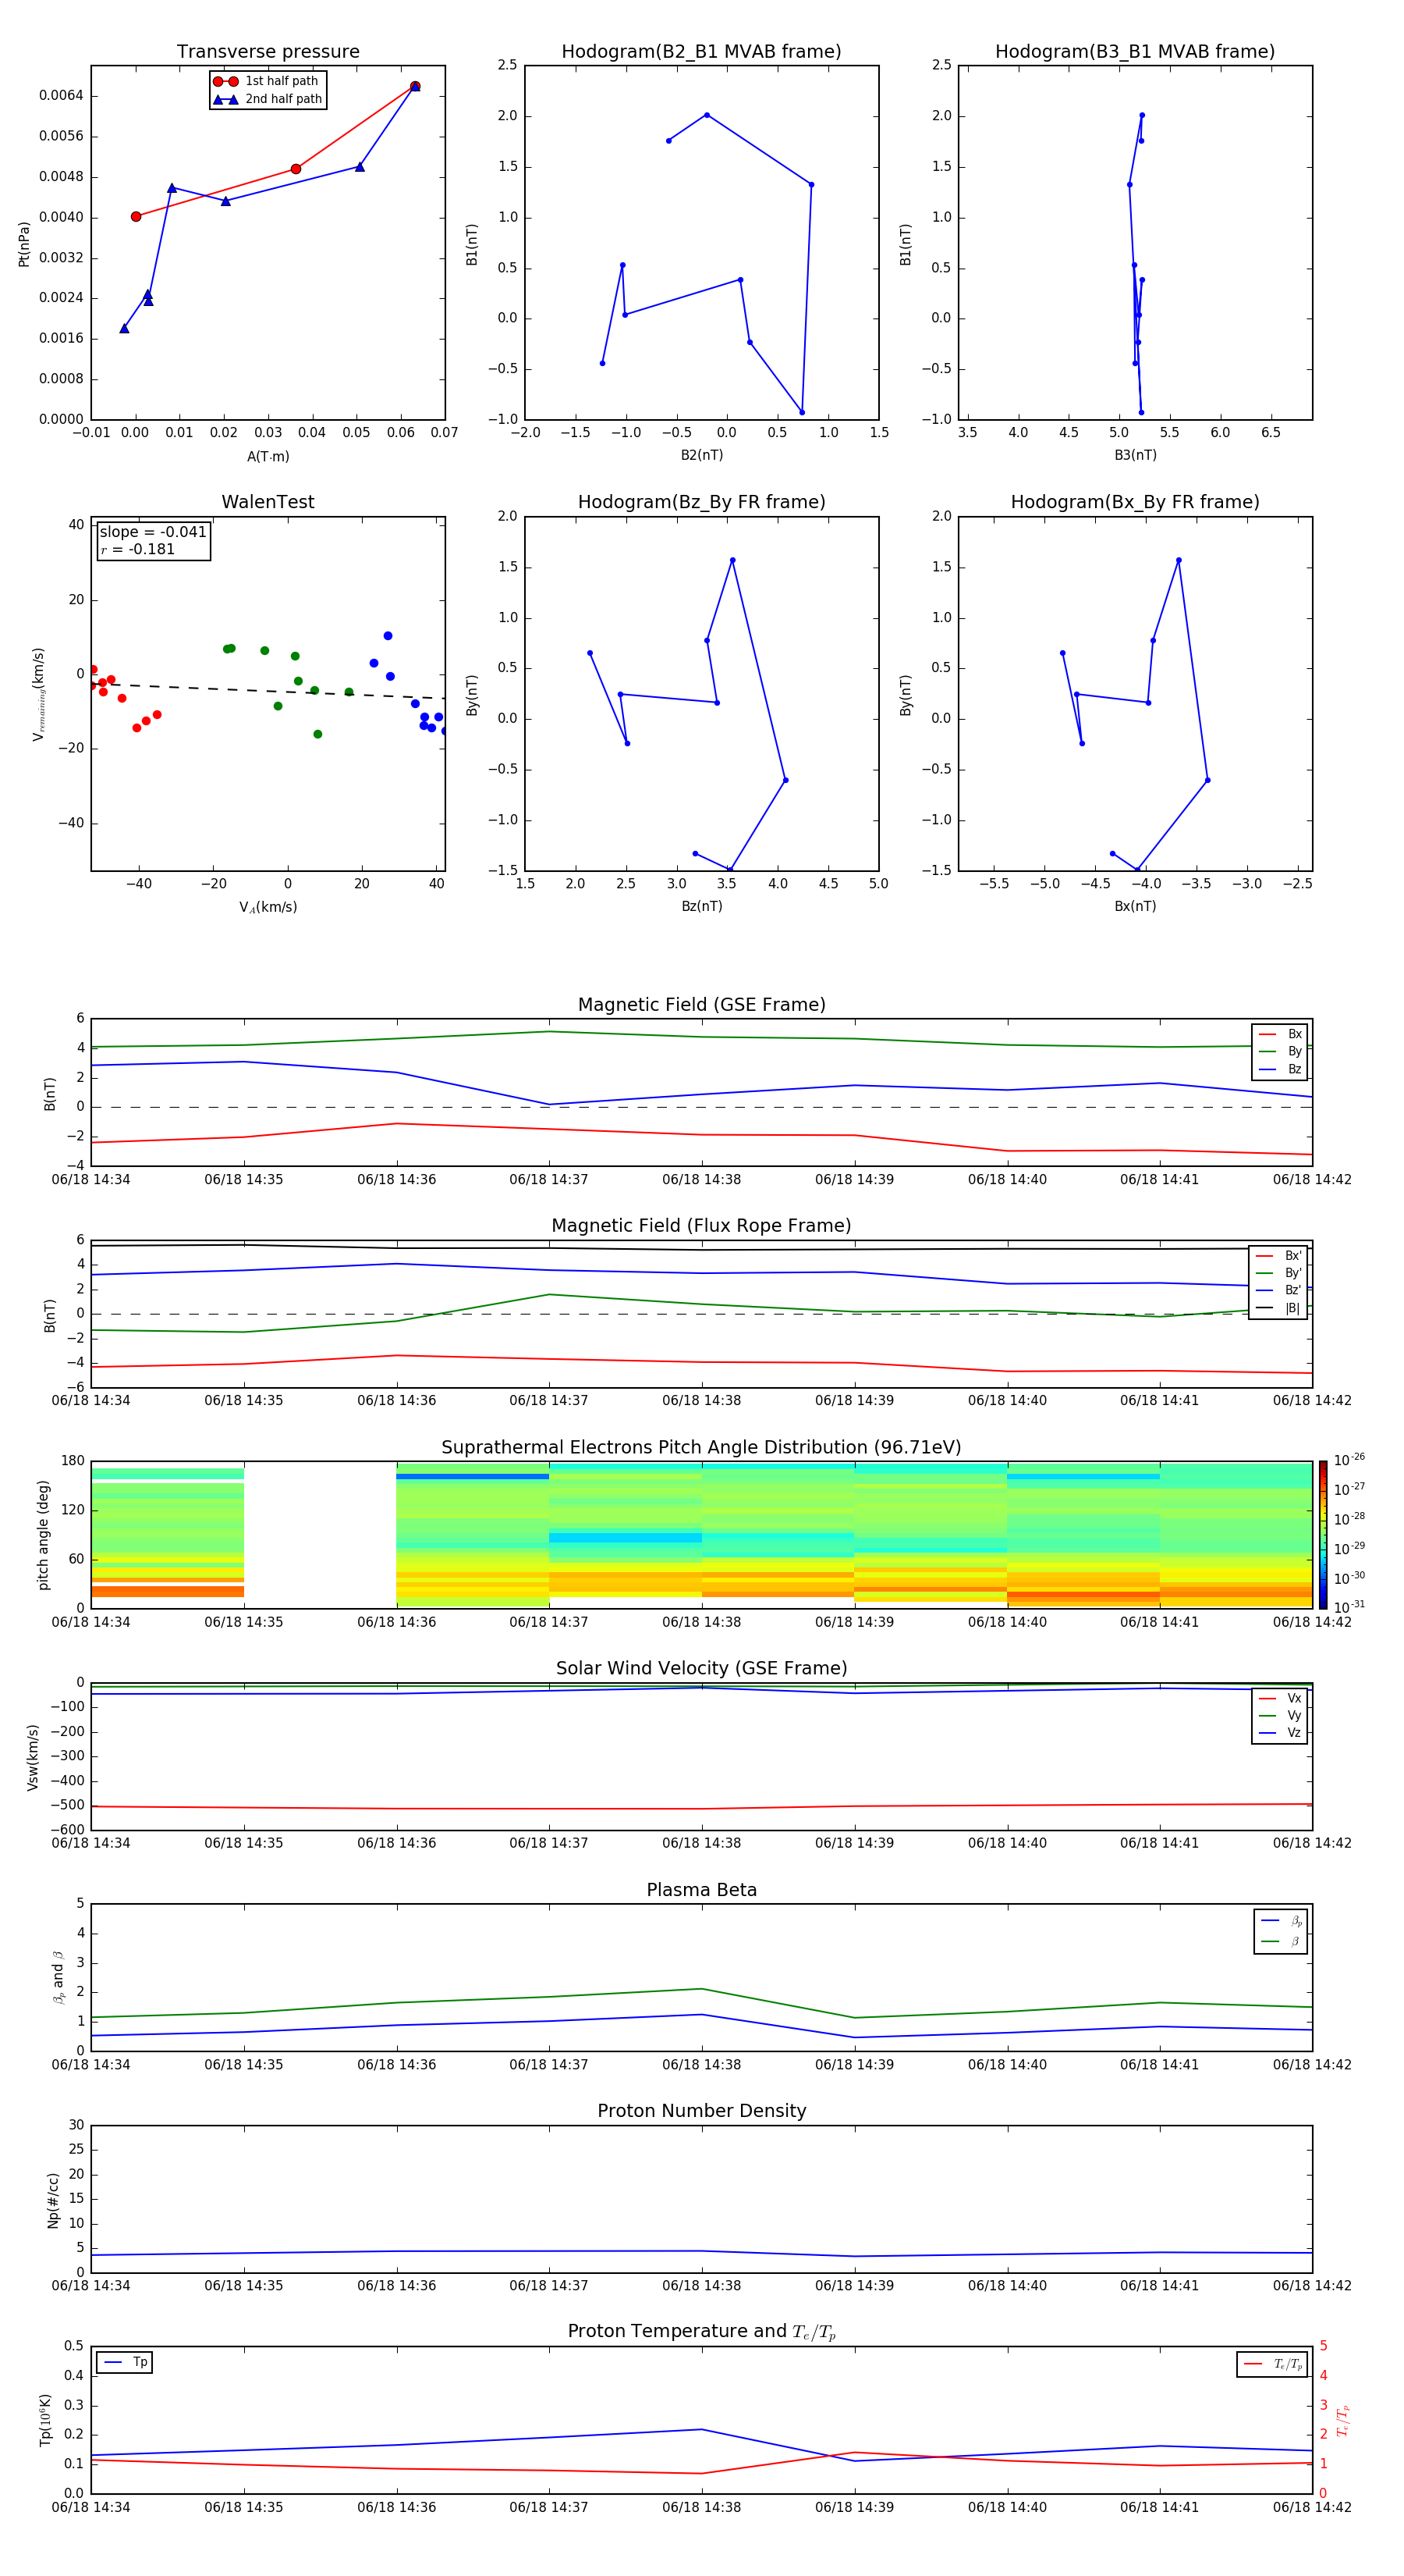Image resolution: width=1404 pixels, height=2576 pixels.
Task: Click "06/18 14:34" tick under GSE magnetic field
Action: [x=91, y=1180]
